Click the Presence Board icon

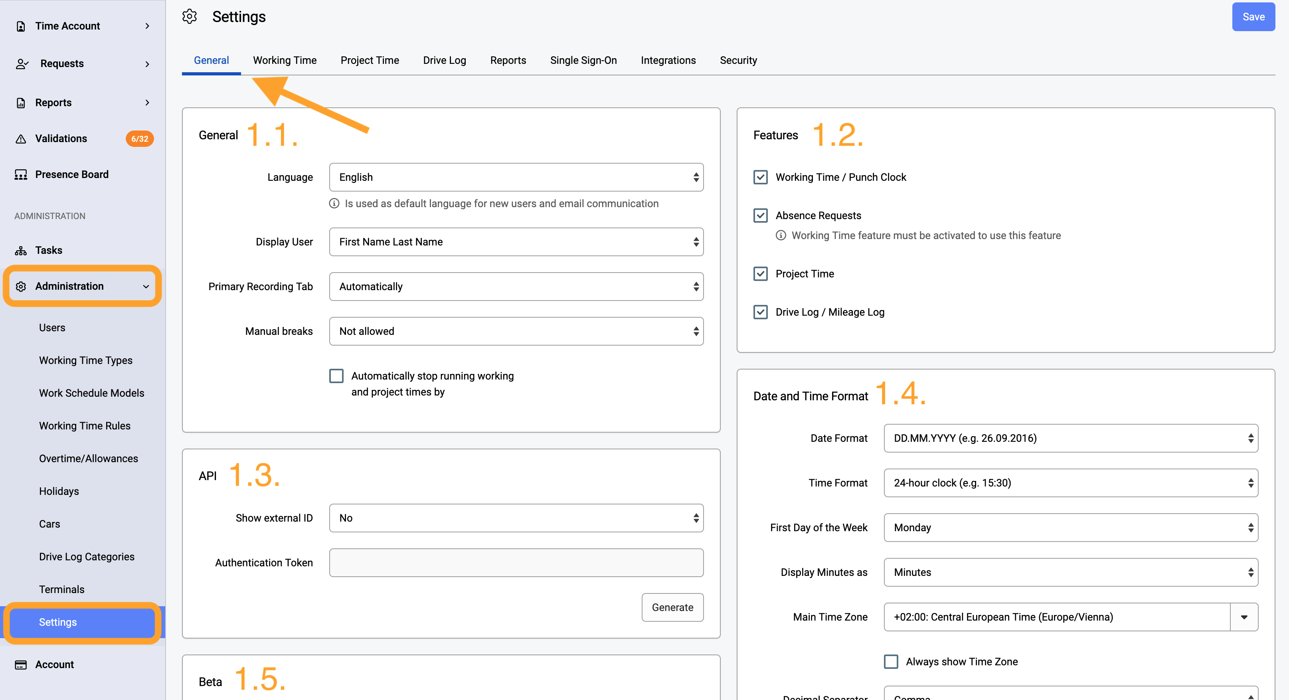click(21, 175)
